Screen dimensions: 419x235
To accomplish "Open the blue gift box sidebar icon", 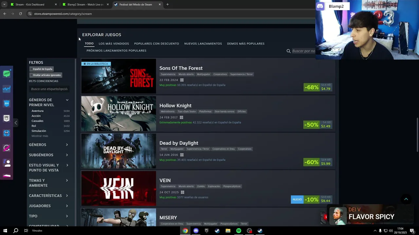I will [7, 133].
